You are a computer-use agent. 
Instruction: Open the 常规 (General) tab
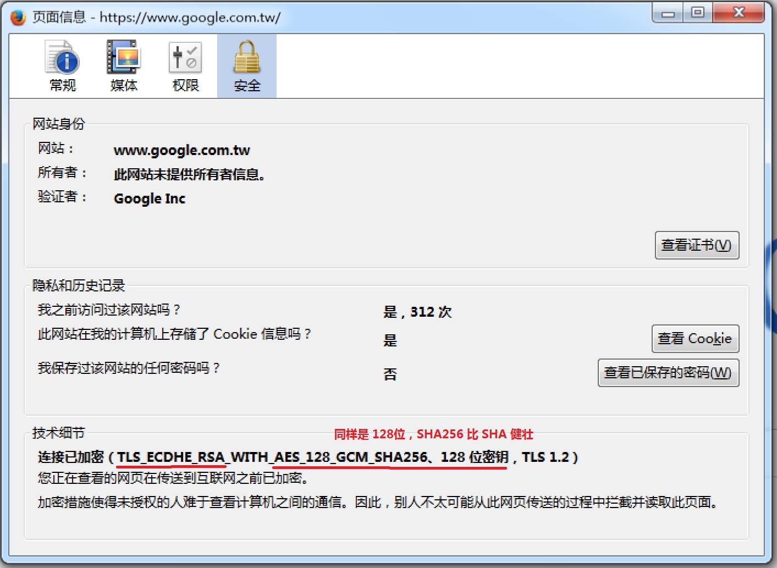click(63, 66)
